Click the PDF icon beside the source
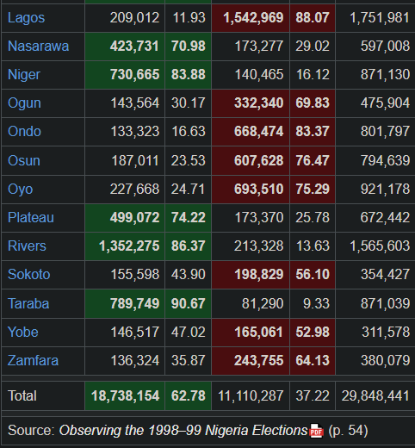 tap(316, 431)
